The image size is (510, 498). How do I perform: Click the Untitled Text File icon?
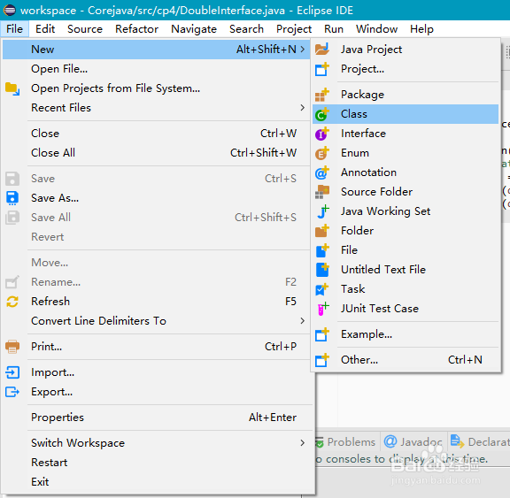(322, 270)
